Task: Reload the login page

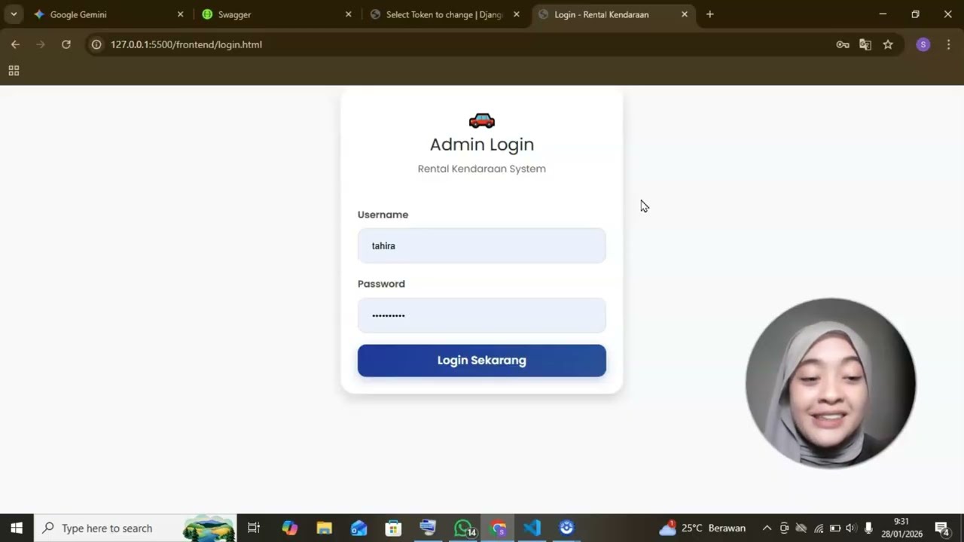Action: pyautogui.click(x=66, y=44)
